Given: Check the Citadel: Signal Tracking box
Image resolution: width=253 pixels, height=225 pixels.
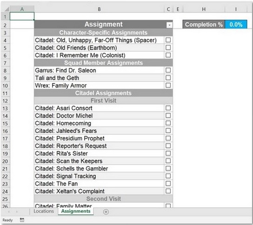Looking at the screenshot, I should pyautogui.click(x=168, y=176).
